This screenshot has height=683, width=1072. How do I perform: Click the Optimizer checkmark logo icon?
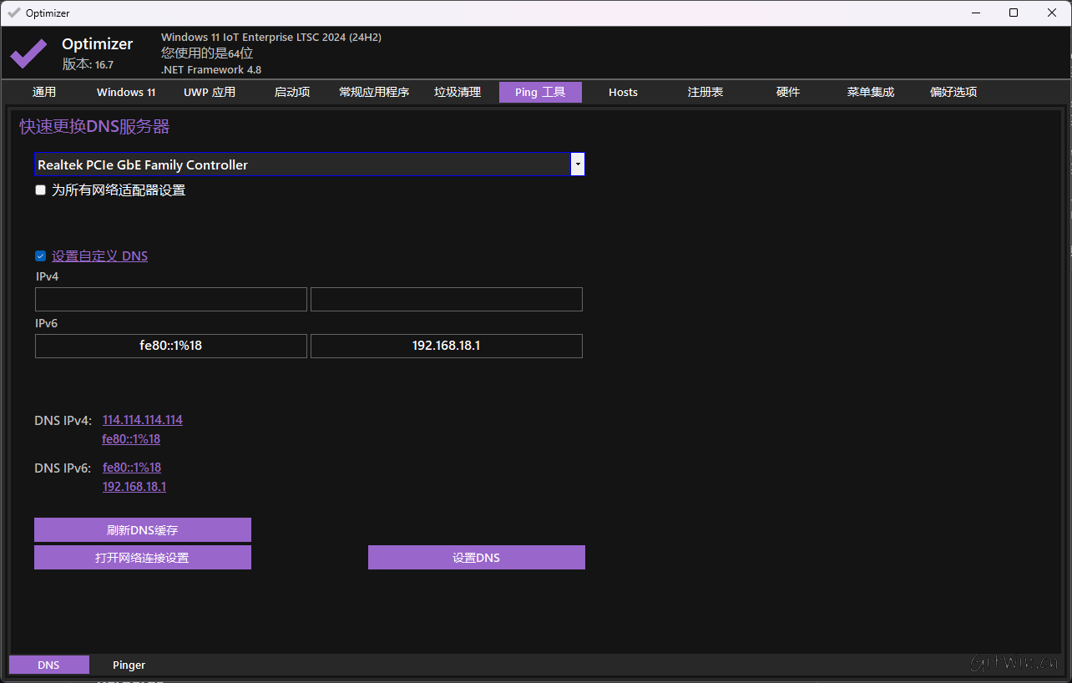click(x=28, y=53)
